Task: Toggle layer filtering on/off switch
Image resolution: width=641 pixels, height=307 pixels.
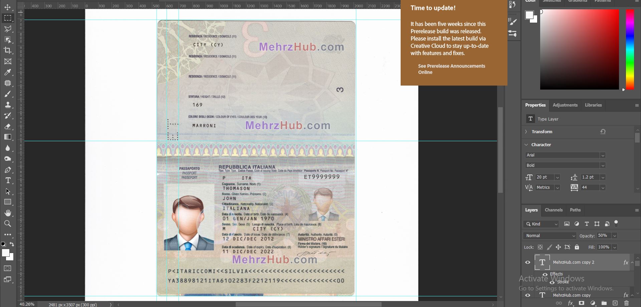Action: pos(616,223)
